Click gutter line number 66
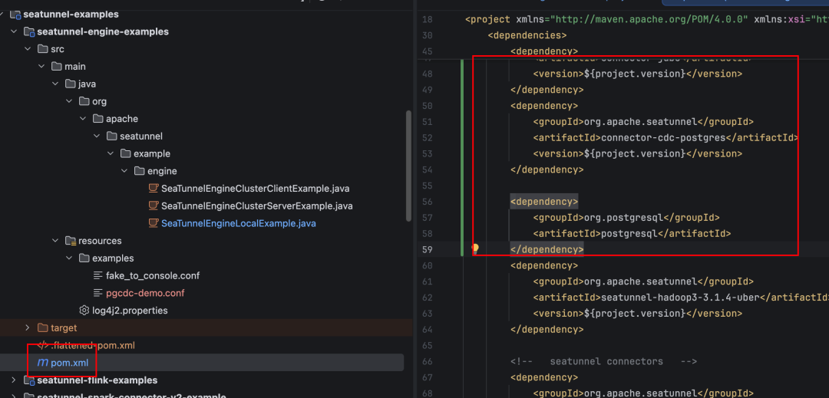This screenshot has height=398, width=829. (428, 362)
